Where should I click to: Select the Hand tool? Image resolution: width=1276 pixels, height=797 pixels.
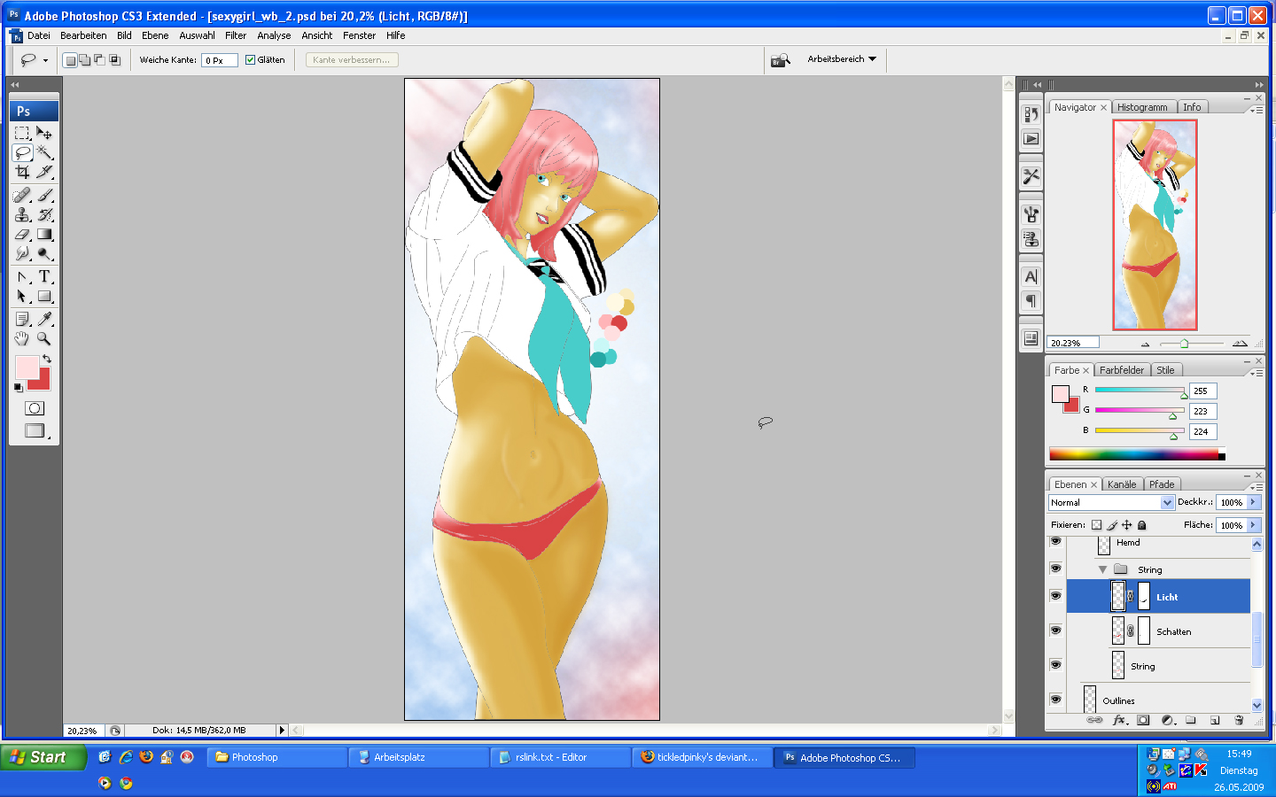click(23, 338)
